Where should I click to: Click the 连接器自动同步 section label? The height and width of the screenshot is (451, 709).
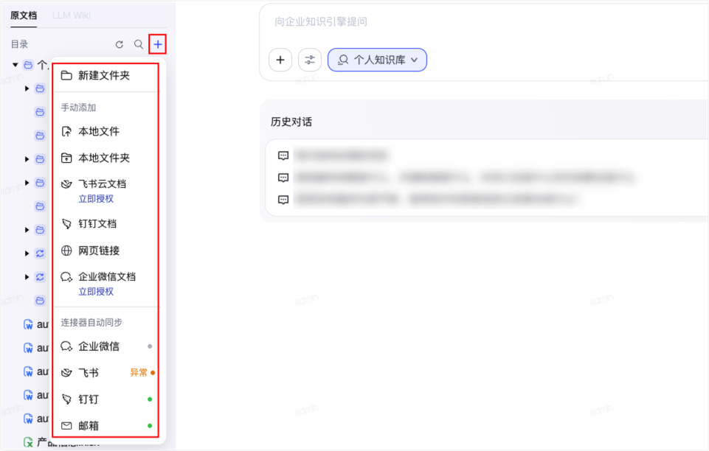pos(91,322)
